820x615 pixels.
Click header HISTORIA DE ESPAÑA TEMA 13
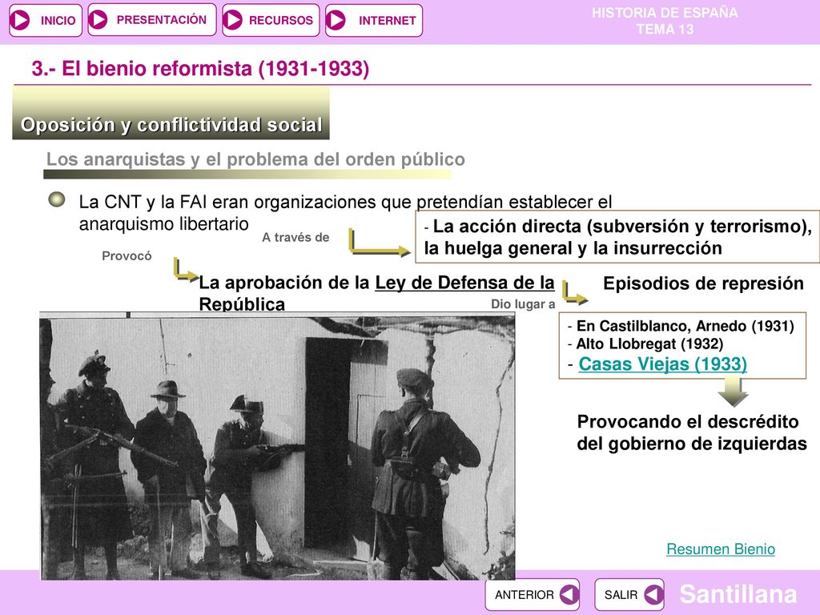tap(665, 21)
